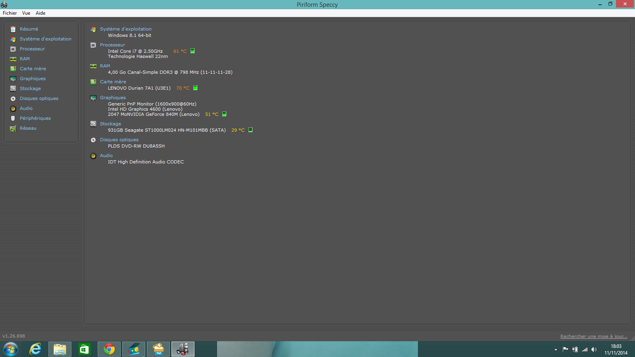Launch Internet Explorer from taskbar
Viewport: 635px width, 357px height.
35,349
